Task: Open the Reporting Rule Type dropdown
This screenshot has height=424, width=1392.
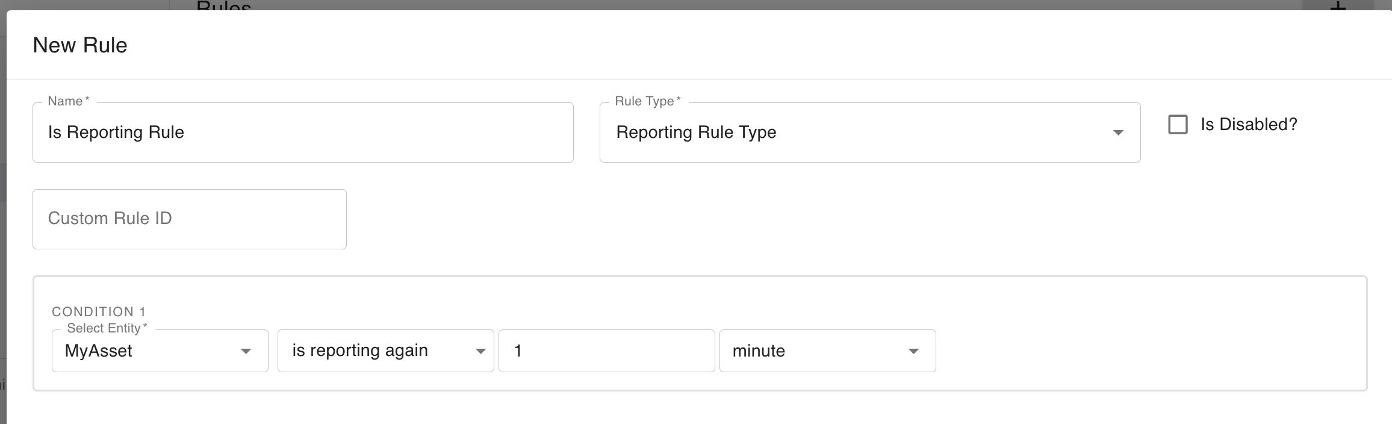Action: tap(861, 132)
